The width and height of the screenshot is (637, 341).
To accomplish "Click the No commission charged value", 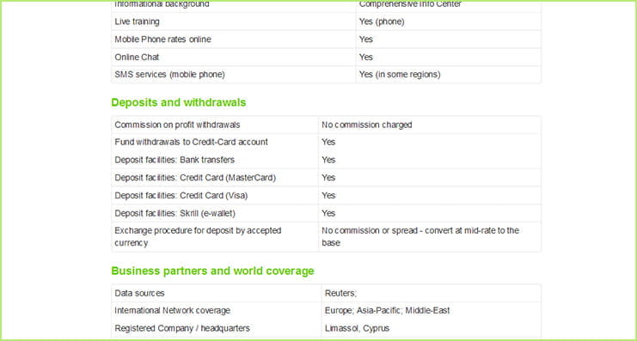I will tap(367, 125).
